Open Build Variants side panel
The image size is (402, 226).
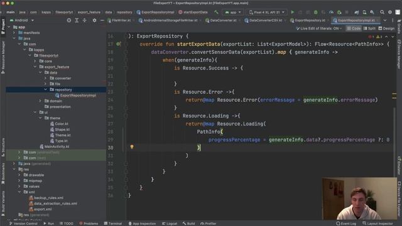[3, 203]
